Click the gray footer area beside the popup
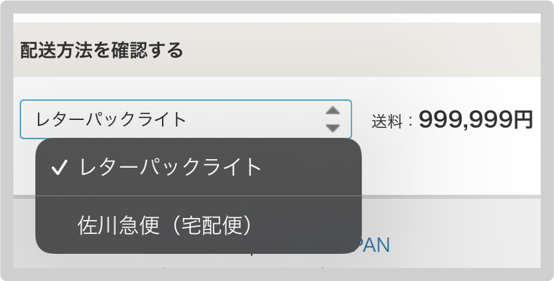This screenshot has height=281, width=554. pos(451,233)
